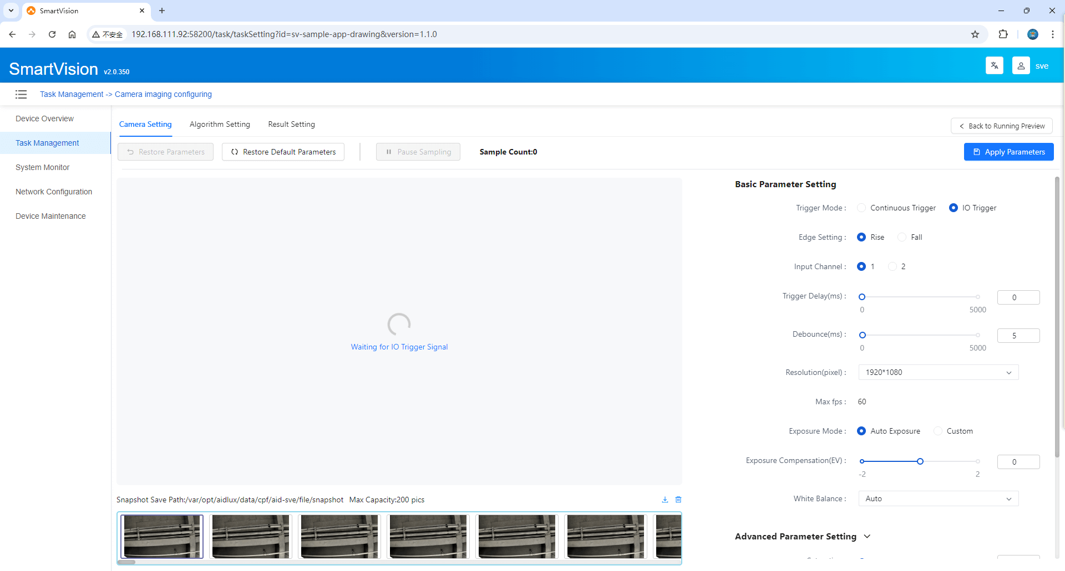Viewport: 1065px width, 571px height.
Task: Toggle the sidebar hamburger menu icon
Action: [21, 94]
